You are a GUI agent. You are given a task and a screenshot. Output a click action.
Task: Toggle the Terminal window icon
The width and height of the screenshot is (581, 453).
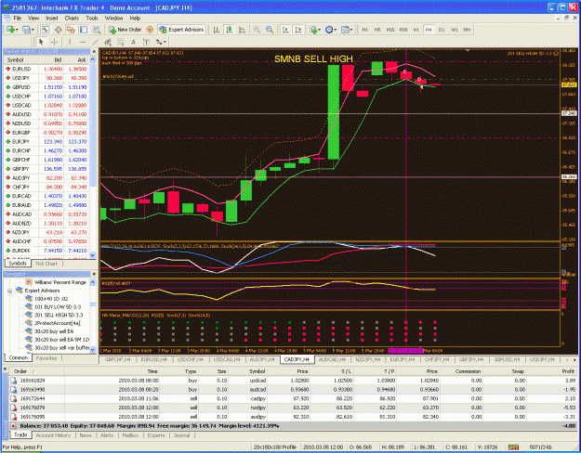pos(84,30)
